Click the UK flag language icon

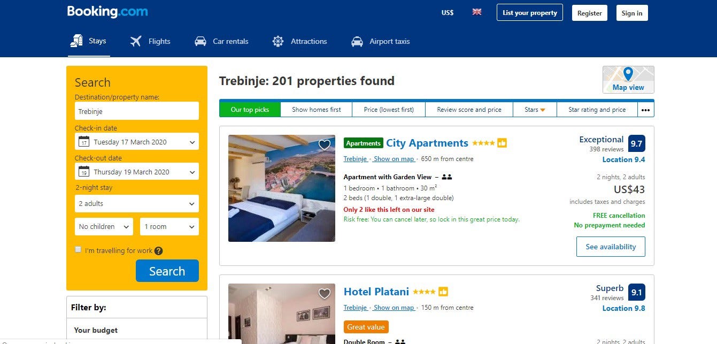[x=477, y=12]
